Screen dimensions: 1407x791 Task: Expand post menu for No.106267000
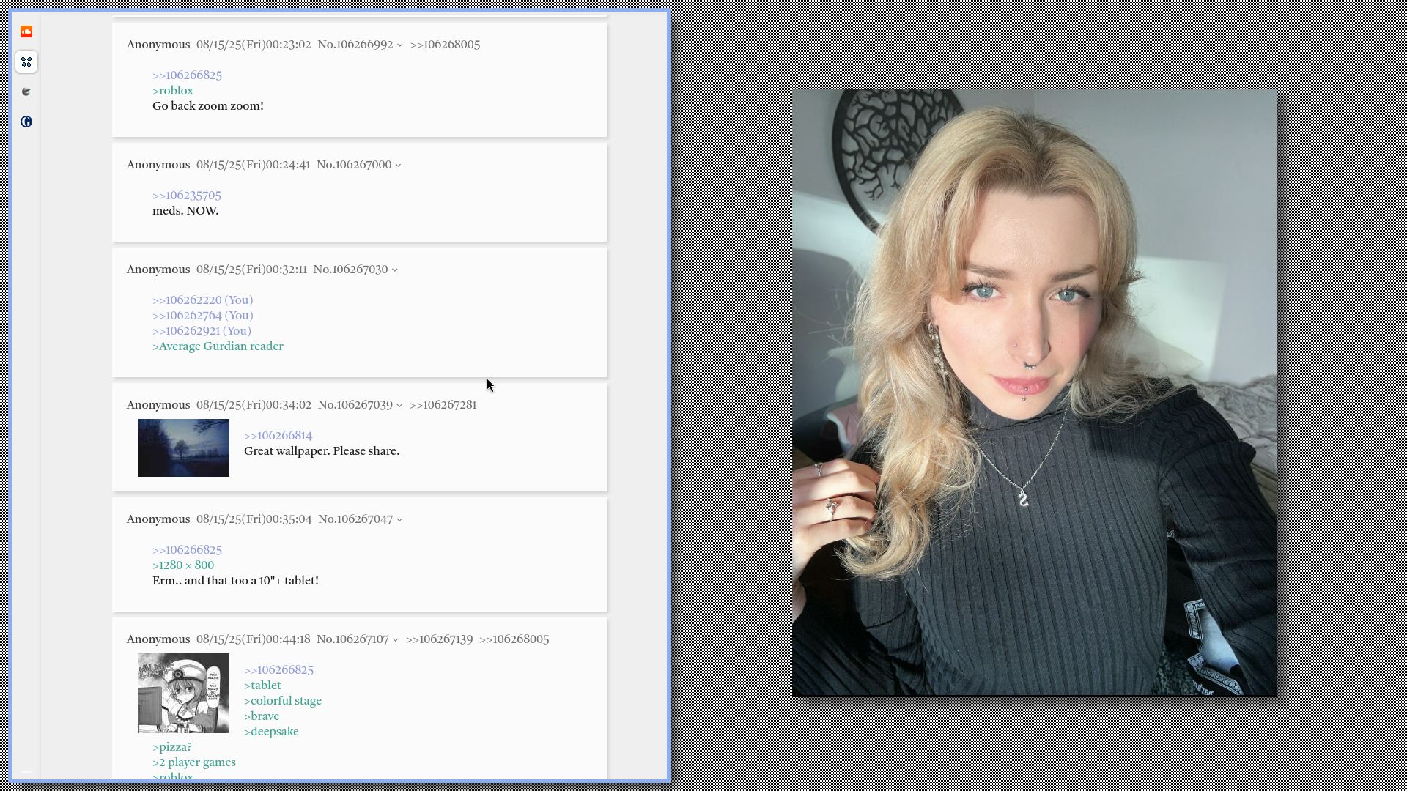(398, 166)
